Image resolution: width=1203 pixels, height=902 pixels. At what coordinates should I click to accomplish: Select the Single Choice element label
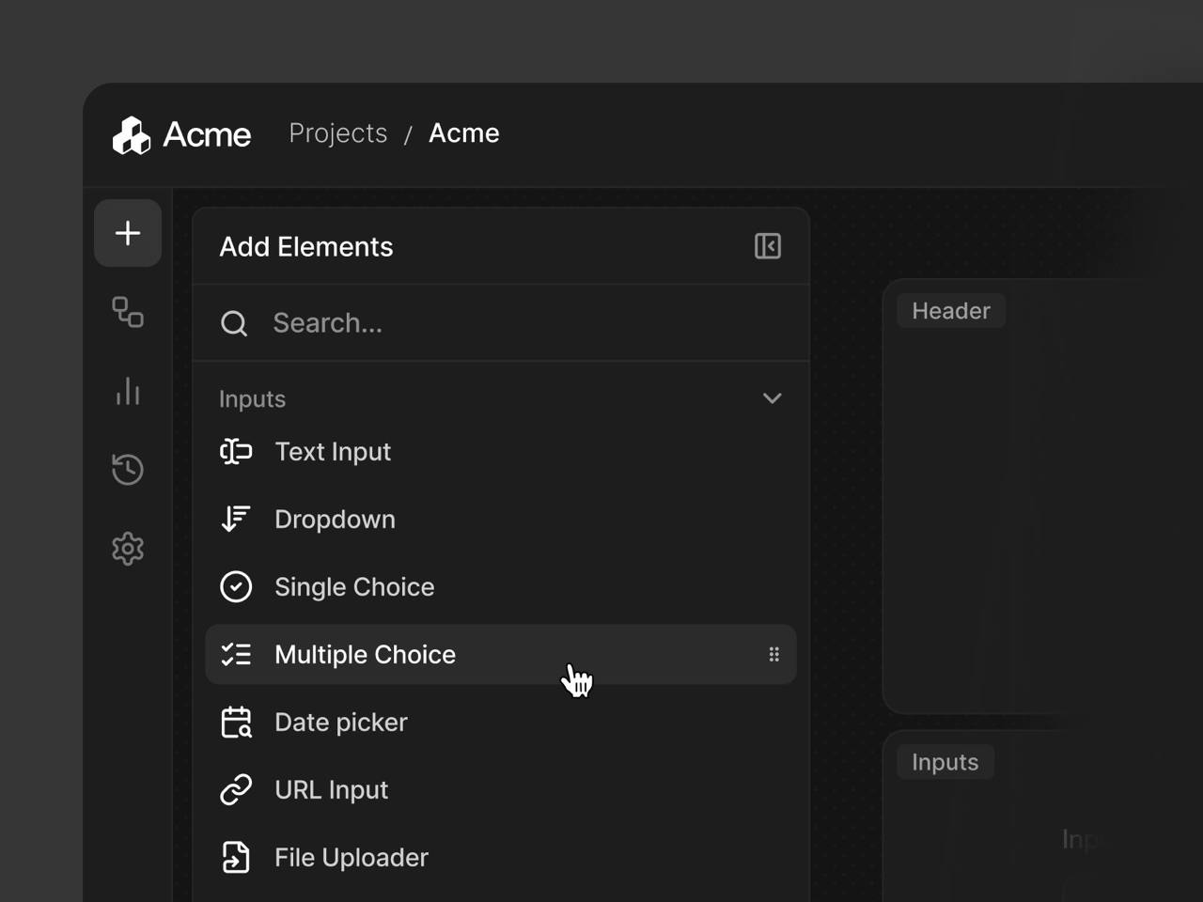(x=354, y=587)
